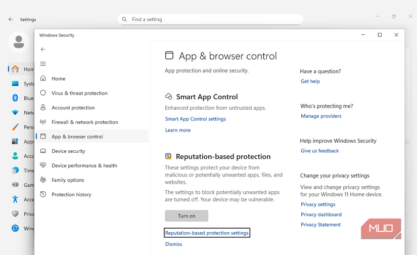The height and width of the screenshot is (255, 417).
Task: Select App & browser control sidebar item
Action: tap(92, 136)
